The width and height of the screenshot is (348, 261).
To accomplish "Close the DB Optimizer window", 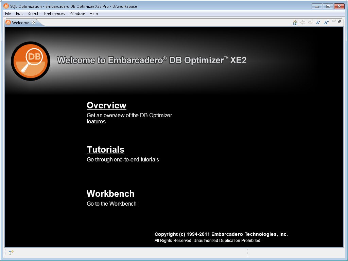I will click(339, 6).
